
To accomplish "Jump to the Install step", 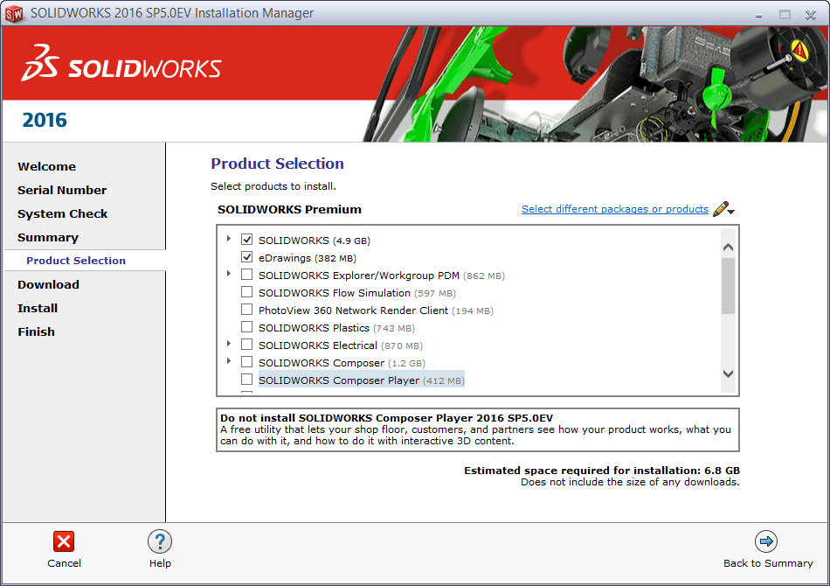I will [38, 309].
